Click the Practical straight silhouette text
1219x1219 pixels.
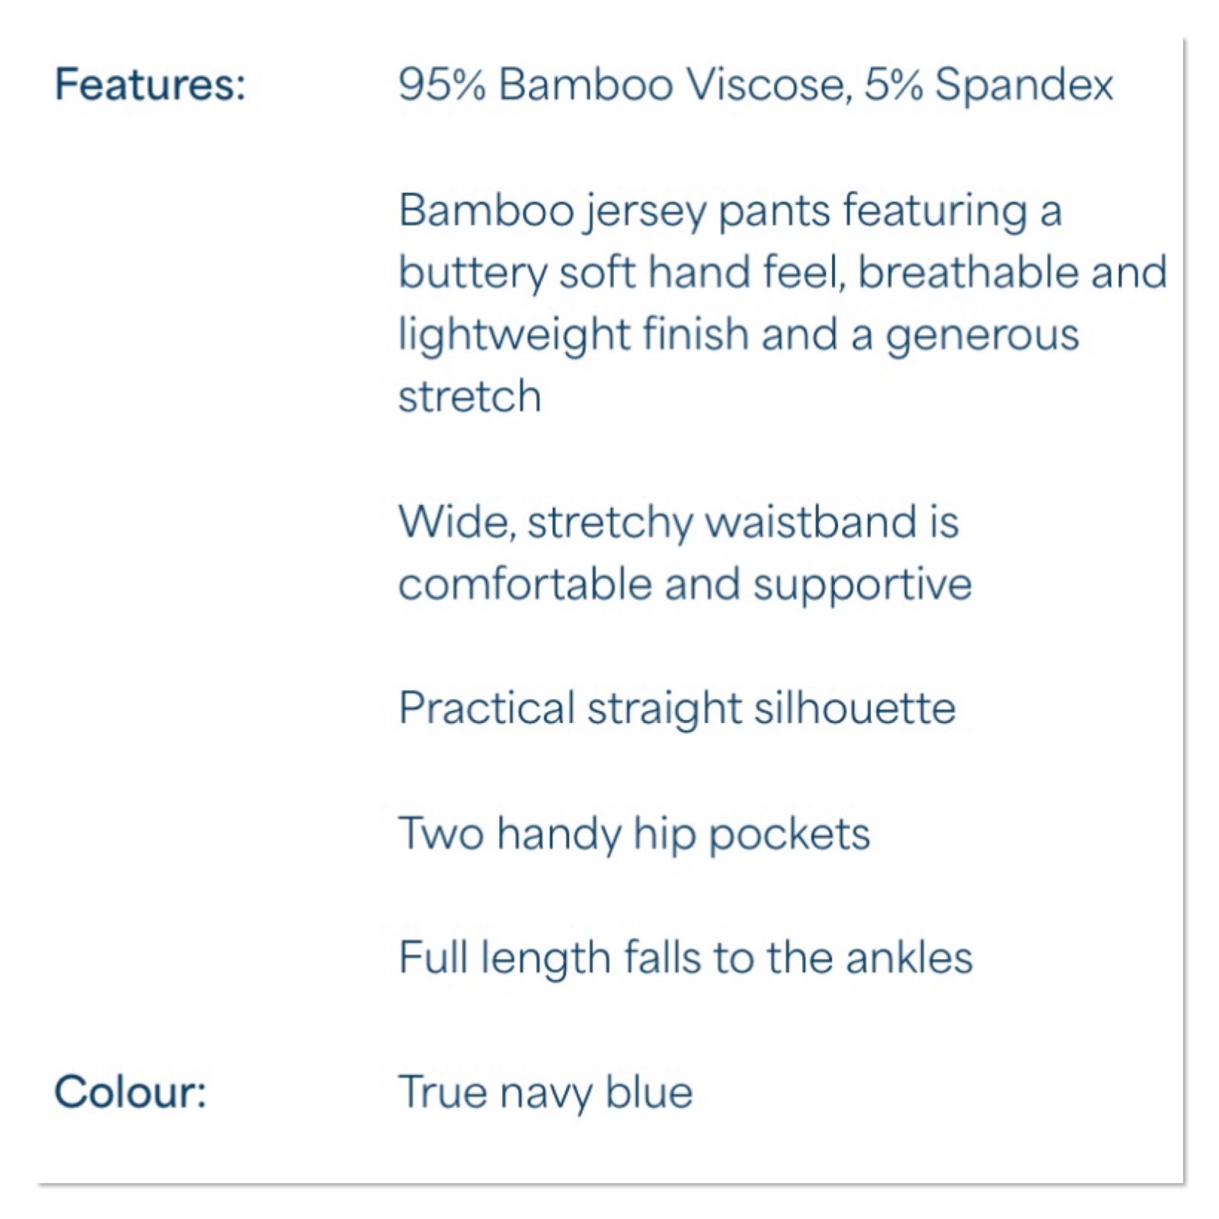tap(677, 709)
